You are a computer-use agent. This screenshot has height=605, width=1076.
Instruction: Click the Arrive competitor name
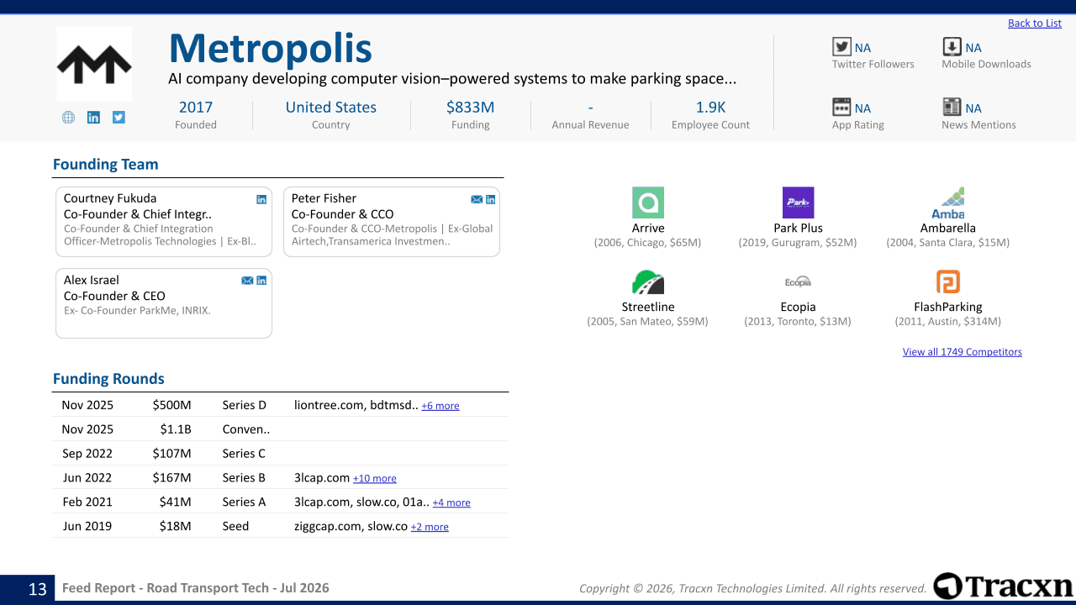(x=648, y=228)
